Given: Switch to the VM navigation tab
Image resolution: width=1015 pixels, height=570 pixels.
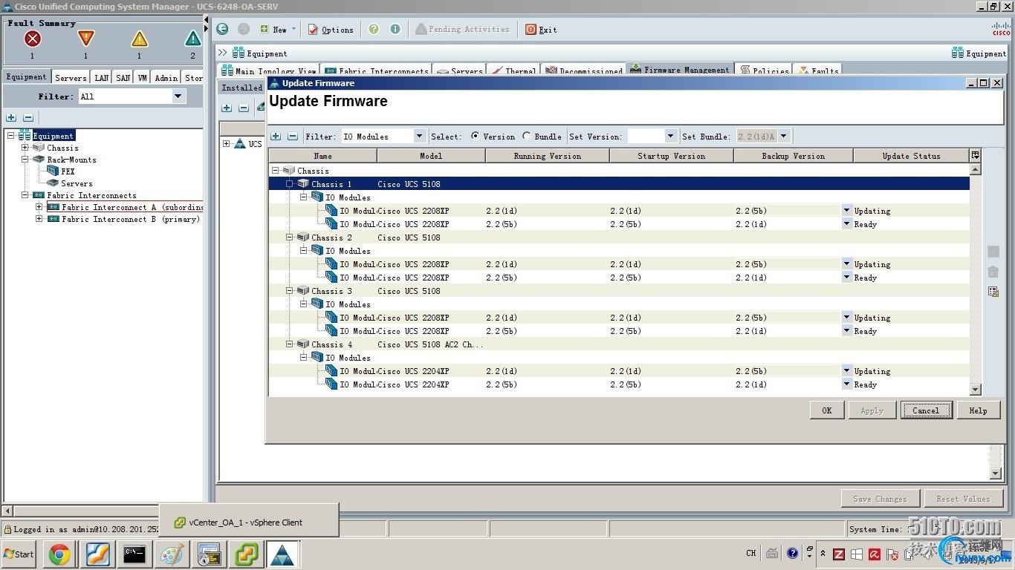Looking at the screenshot, I should [x=142, y=77].
